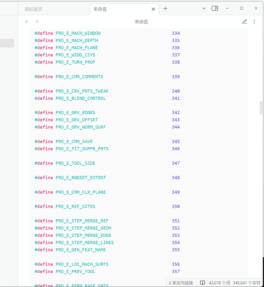The image size is (264, 287).
Task: Navigate back with the left arrow
Action: pyautogui.click(x=27, y=22)
